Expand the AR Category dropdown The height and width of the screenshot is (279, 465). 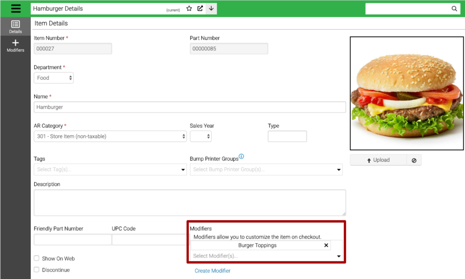coord(110,136)
